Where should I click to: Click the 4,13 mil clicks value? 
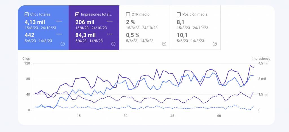coord(35,22)
